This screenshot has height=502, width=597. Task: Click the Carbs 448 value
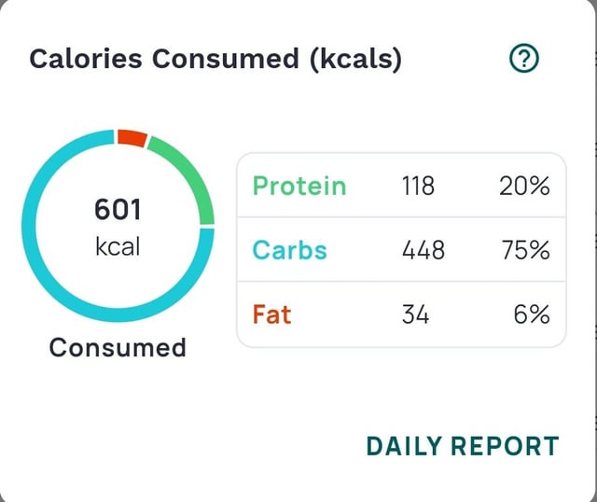pos(423,250)
